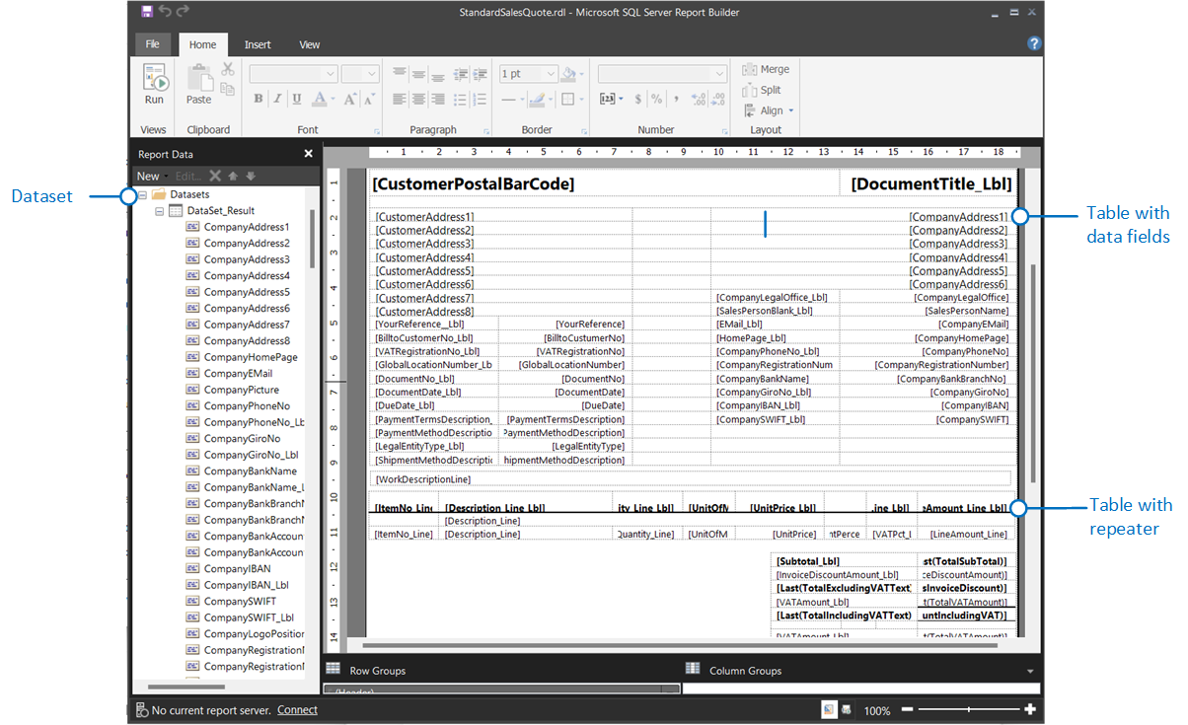Screen dimensions: 1188x725
Task: Collapse the Datasets folder node
Action: [144, 193]
